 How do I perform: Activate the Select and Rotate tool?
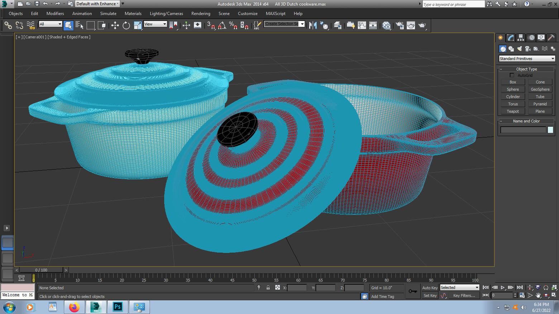pyautogui.click(x=126, y=25)
